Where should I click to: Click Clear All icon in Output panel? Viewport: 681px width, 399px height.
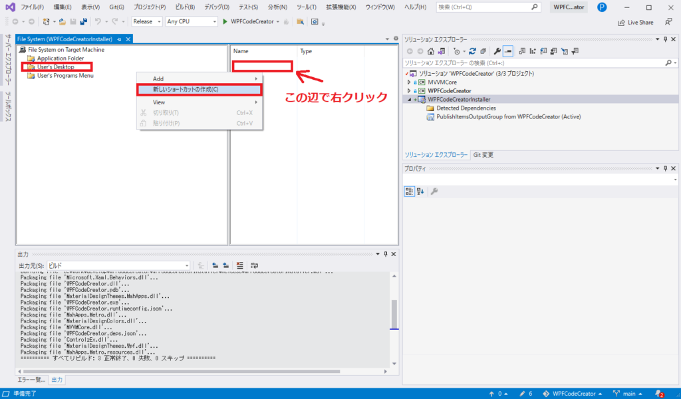point(239,265)
